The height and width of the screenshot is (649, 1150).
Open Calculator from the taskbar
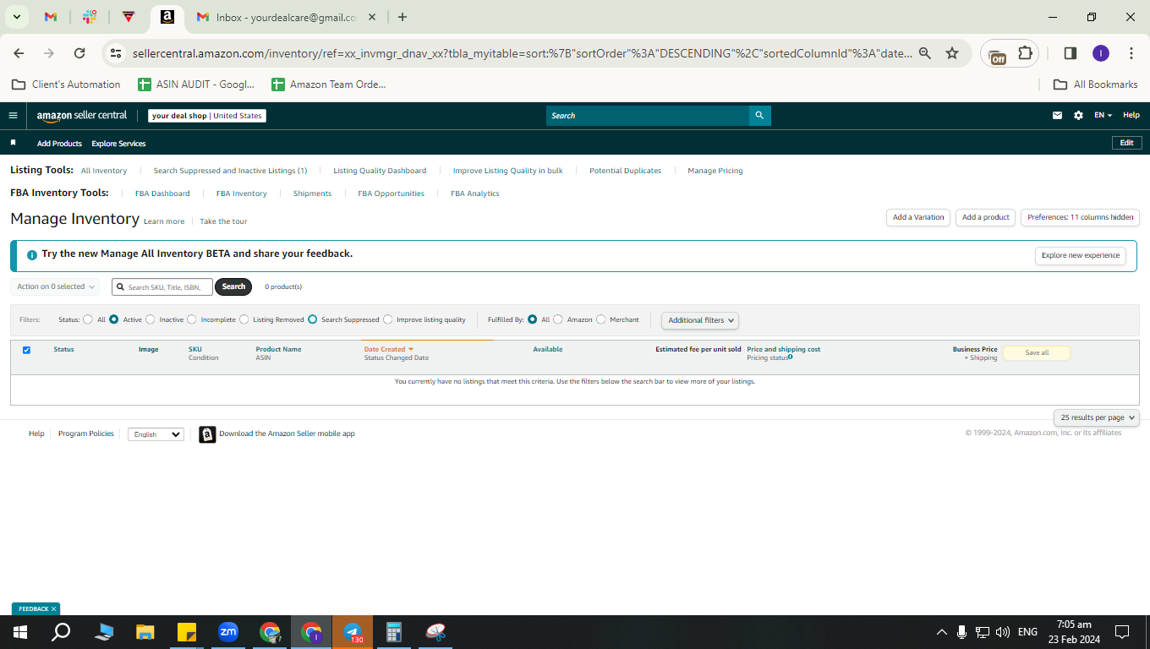394,632
